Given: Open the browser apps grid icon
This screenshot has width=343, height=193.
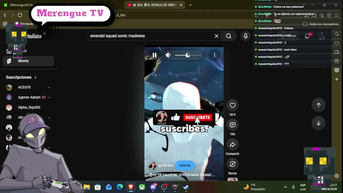Looking at the screenshot, I should pyautogui.click(x=5, y=24).
